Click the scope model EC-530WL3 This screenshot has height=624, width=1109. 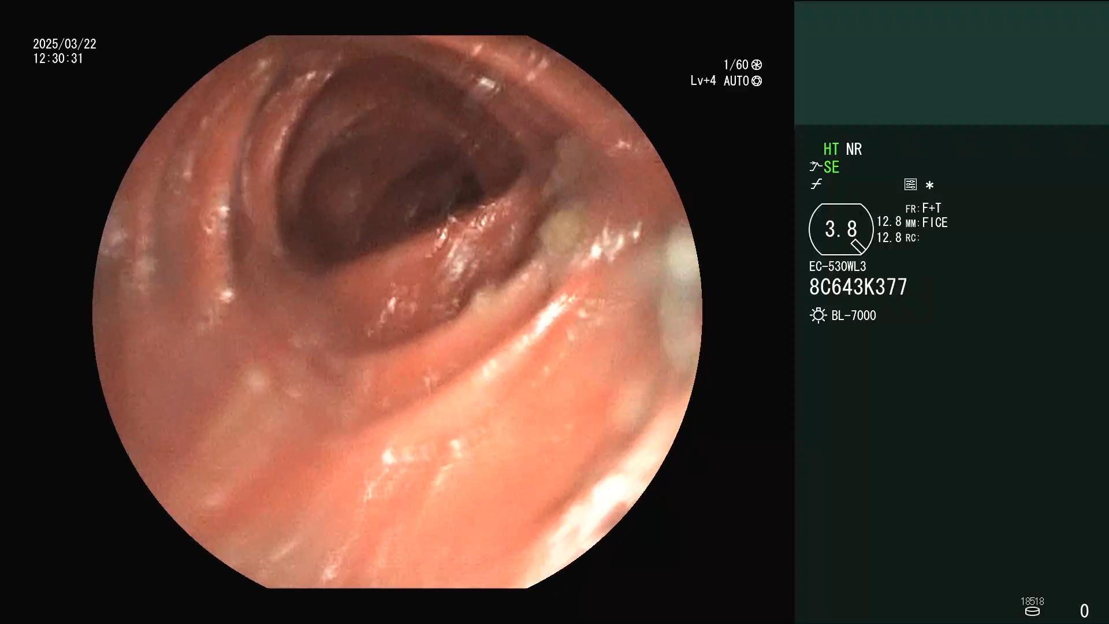pyautogui.click(x=838, y=266)
